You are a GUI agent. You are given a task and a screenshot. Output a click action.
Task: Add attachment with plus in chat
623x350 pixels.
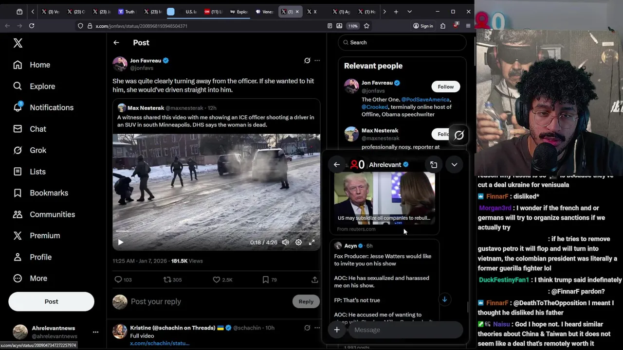337,330
